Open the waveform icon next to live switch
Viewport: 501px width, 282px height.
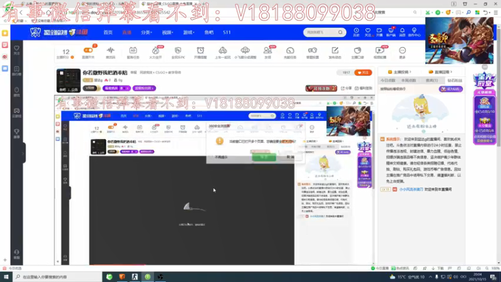point(111,51)
